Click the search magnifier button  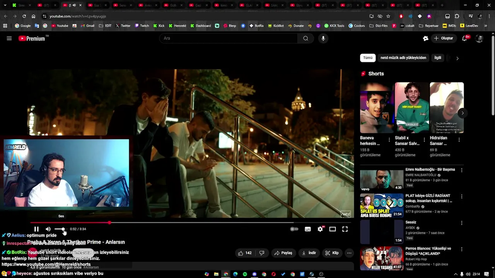(306, 38)
